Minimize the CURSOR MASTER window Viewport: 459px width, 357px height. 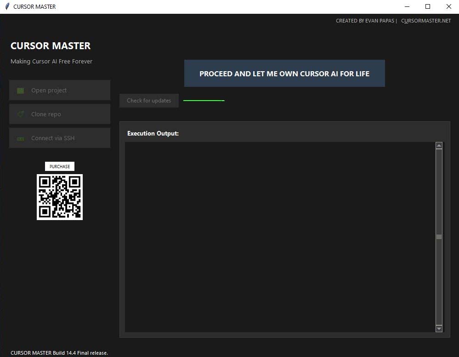point(407,6)
